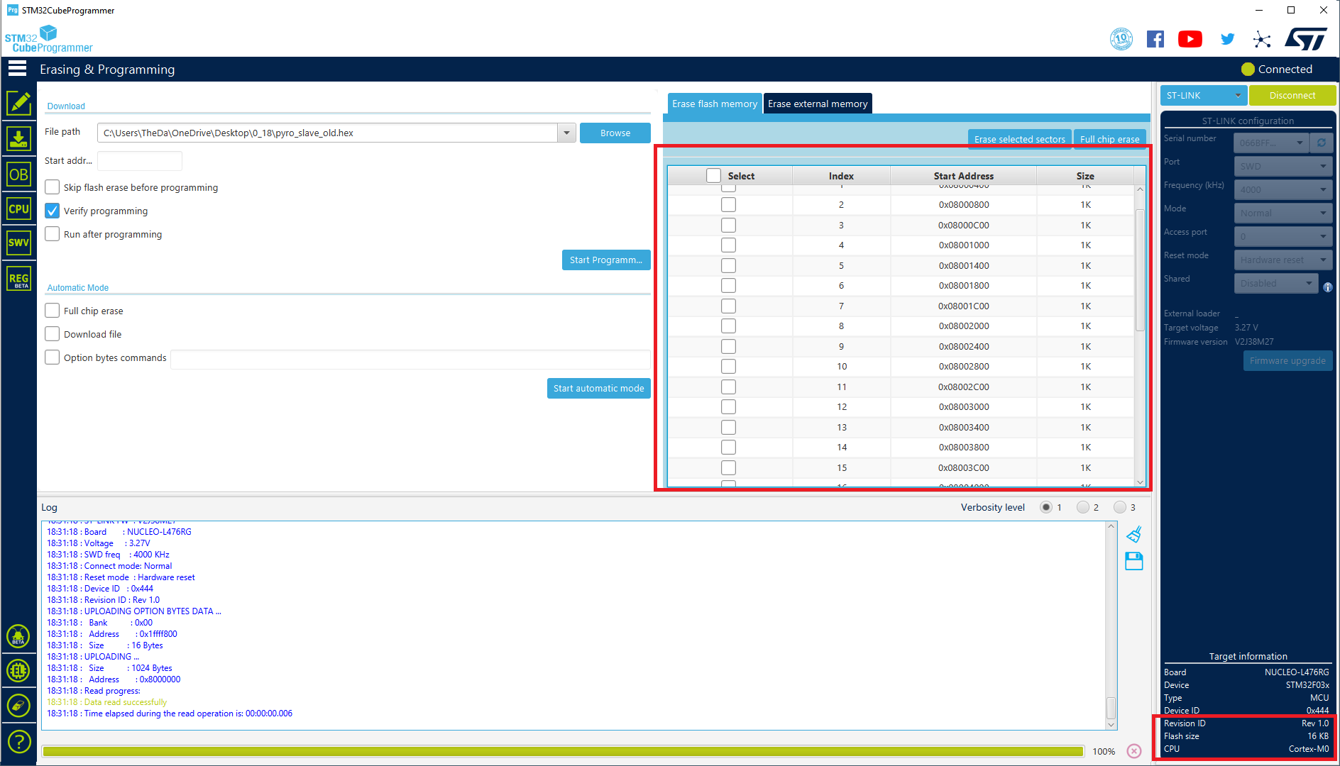This screenshot has width=1340, height=766.
Task: Open the SWV viewer from sidebar
Action: tap(18, 243)
